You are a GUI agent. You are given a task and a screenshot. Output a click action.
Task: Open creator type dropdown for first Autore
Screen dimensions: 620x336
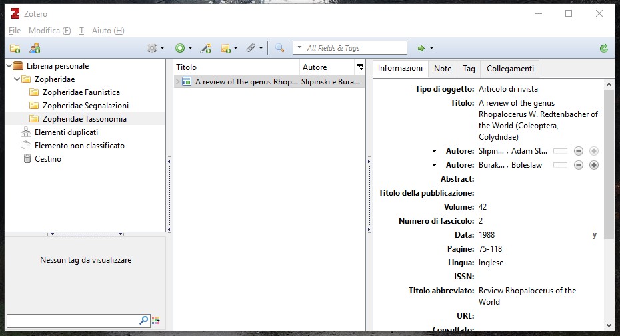point(435,151)
